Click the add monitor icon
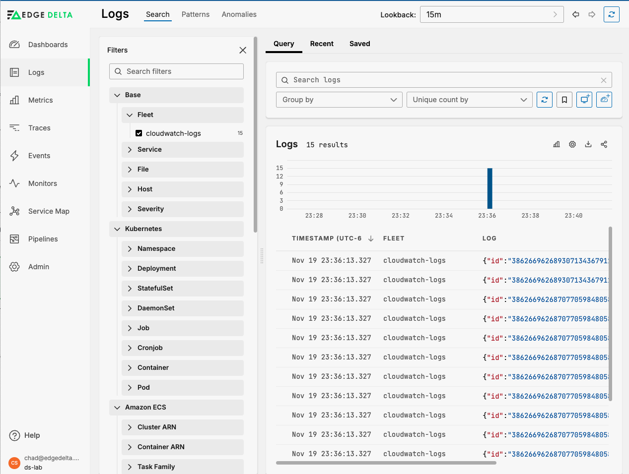 [584, 100]
